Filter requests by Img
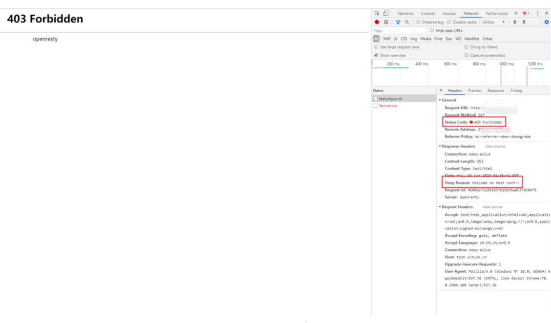This screenshot has height=323, width=551. (x=413, y=39)
